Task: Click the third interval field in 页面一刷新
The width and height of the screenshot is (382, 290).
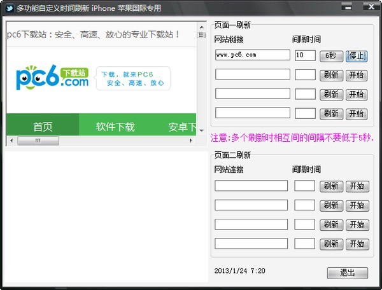Action: [305, 94]
